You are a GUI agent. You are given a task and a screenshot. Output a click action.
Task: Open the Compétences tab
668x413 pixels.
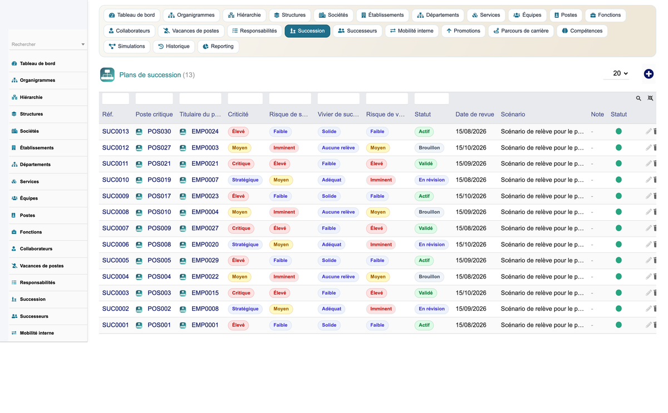[582, 31]
